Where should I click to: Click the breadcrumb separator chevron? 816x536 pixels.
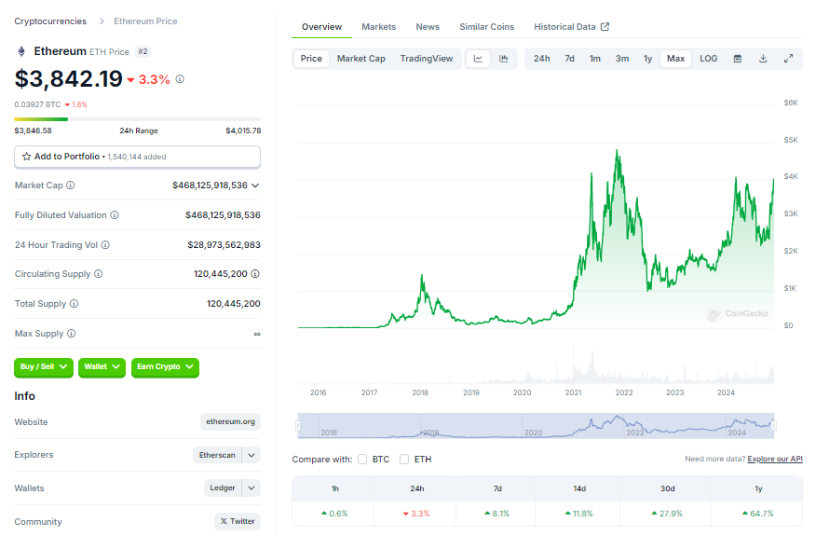pos(102,21)
